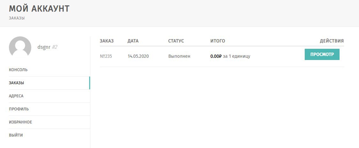Viewport: 359px width, 148px height.
Task: Click the ДАТА column header
Action: click(x=133, y=41)
